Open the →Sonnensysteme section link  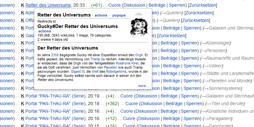tap(222, 88)
